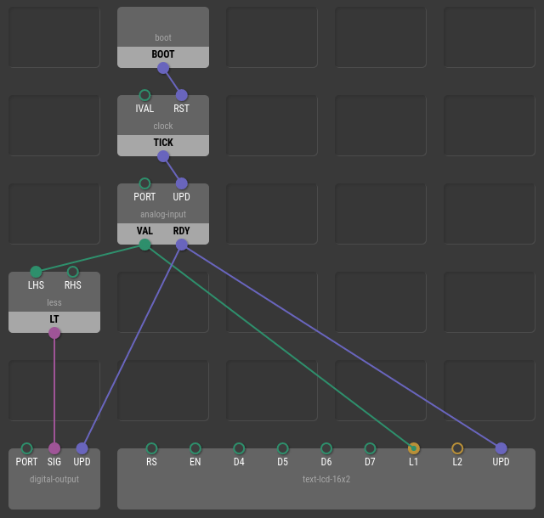
Task: Click the VAL output pin of analog-input
Action: pyautogui.click(x=144, y=245)
